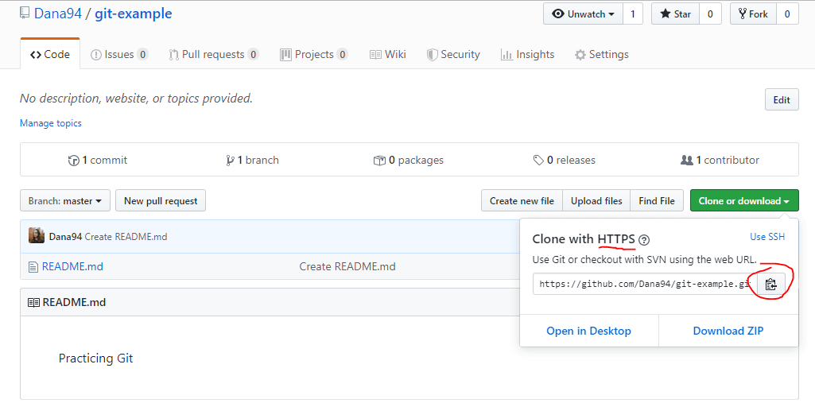Open README.md file link
The width and height of the screenshot is (815, 403).
[x=72, y=267]
